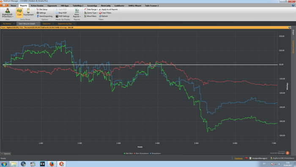Click Hand Importing option
This screenshot has height=167, width=296.
[x=44, y=16]
